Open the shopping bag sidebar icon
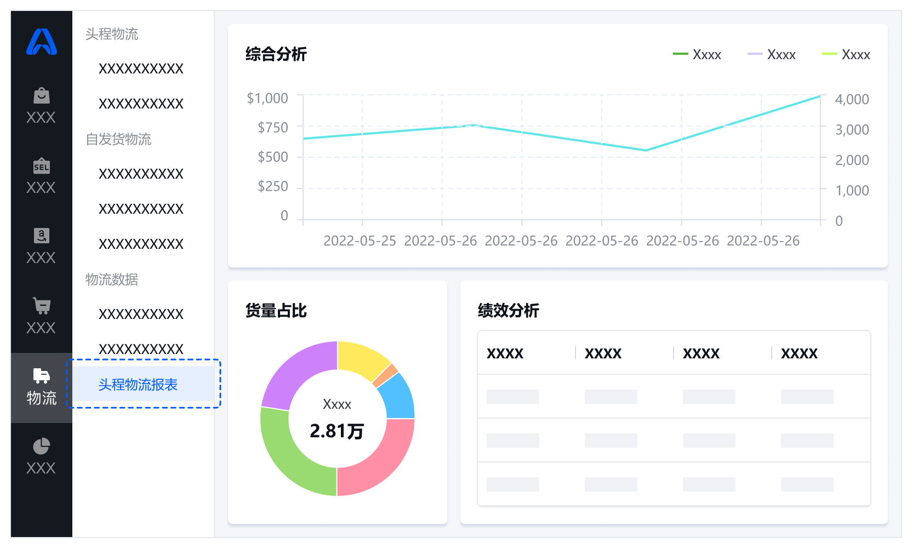Image resolution: width=912 pixels, height=548 pixels. coord(42,96)
